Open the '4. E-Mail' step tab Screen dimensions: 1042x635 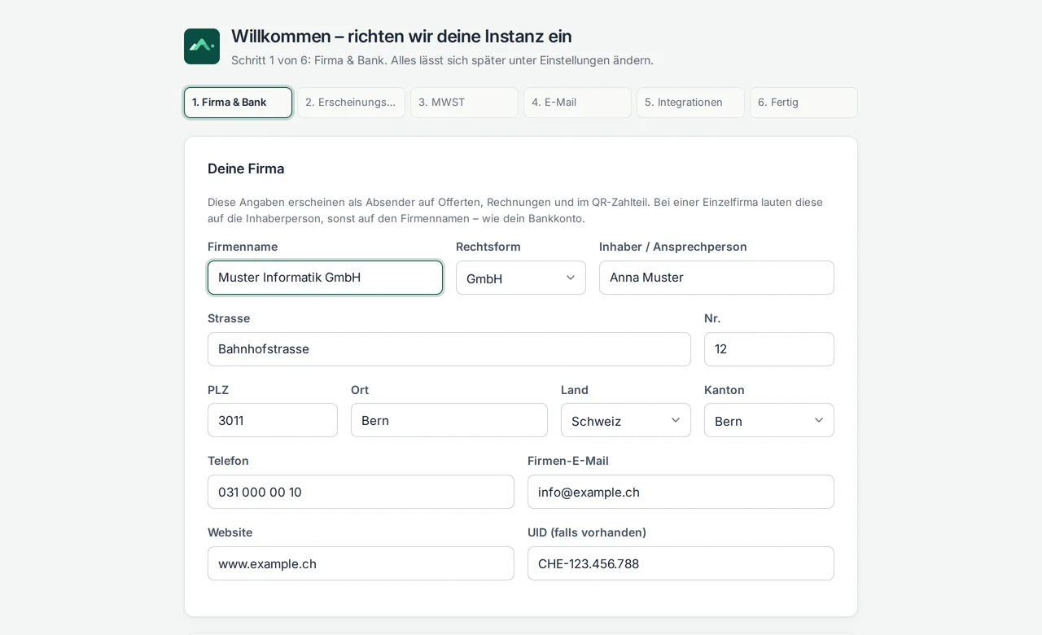pos(577,103)
